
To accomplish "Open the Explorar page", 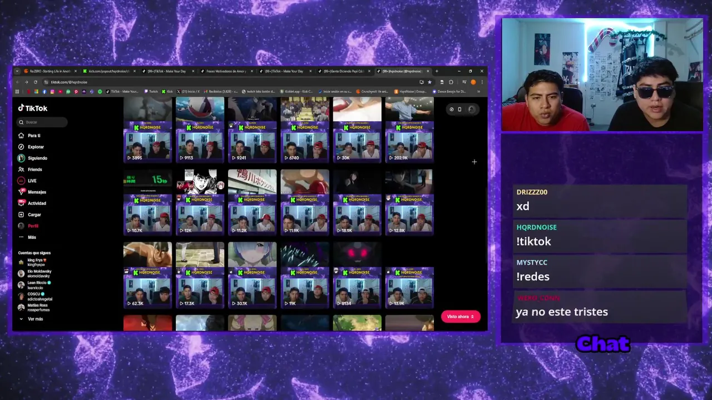I will 31,147.
